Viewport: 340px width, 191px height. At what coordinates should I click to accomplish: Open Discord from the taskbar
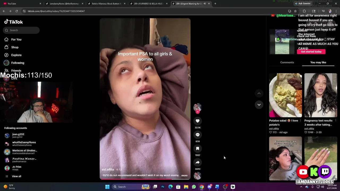tap(210, 187)
